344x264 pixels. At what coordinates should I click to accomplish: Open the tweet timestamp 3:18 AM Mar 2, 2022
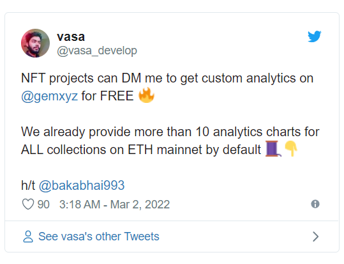[114, 205]
